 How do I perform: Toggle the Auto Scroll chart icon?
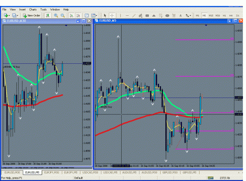[71, 15]
